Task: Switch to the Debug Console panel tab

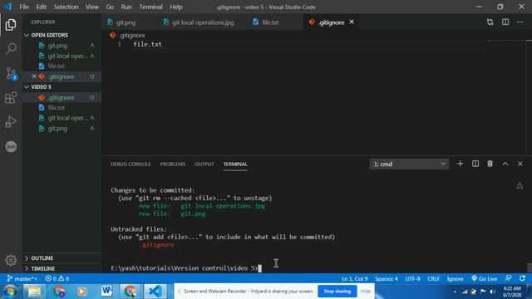Action: pyautogui.click(x=131, y=164)
